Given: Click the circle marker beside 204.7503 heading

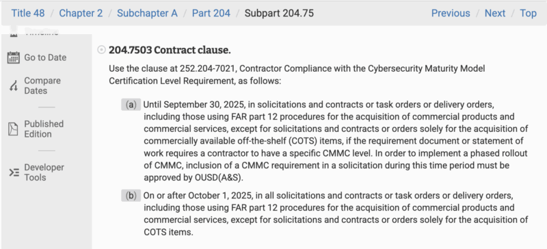Looking at the screenshot, I should [x=101, y=51].
